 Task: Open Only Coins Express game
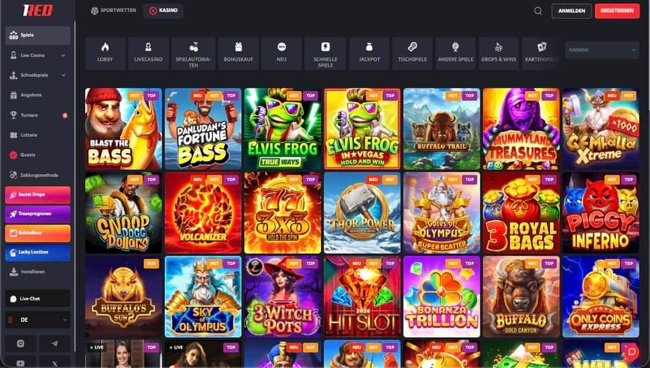click(x=601, y=297)
